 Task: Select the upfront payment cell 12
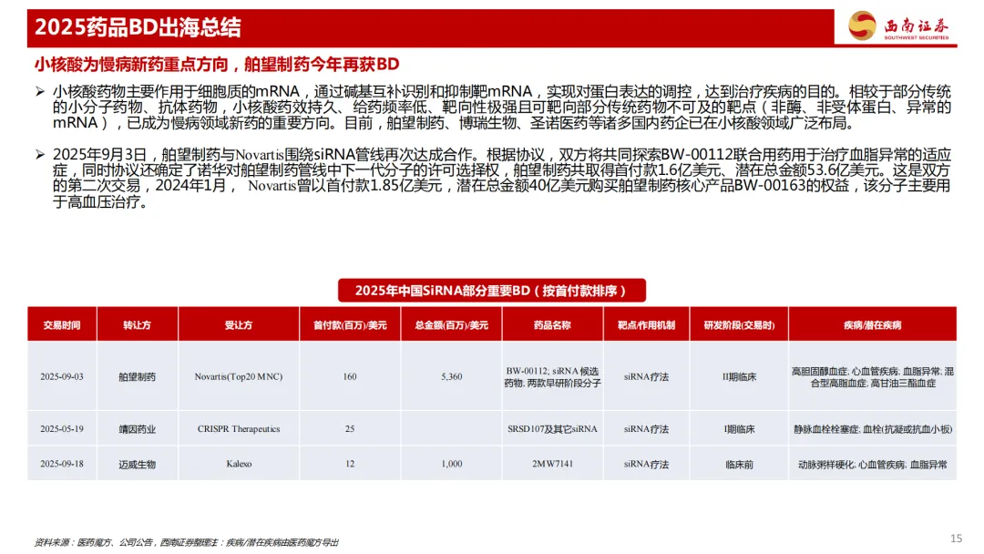pyautogui.click(x=350, y=464)
